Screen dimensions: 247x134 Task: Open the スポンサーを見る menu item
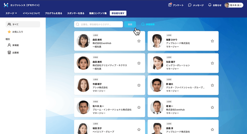coord(76,13)
